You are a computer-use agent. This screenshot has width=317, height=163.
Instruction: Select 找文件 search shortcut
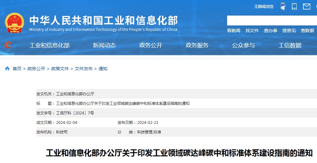click(252, 31)
